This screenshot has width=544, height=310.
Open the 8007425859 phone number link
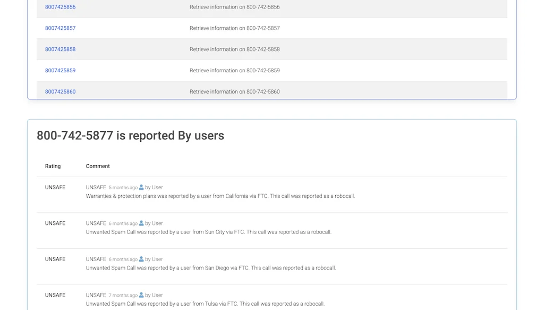click(x=60, y=70)
